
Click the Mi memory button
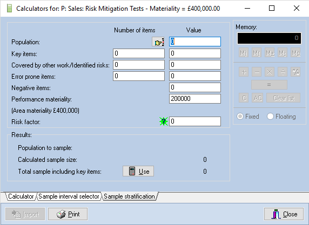click(x=244, y=53)
